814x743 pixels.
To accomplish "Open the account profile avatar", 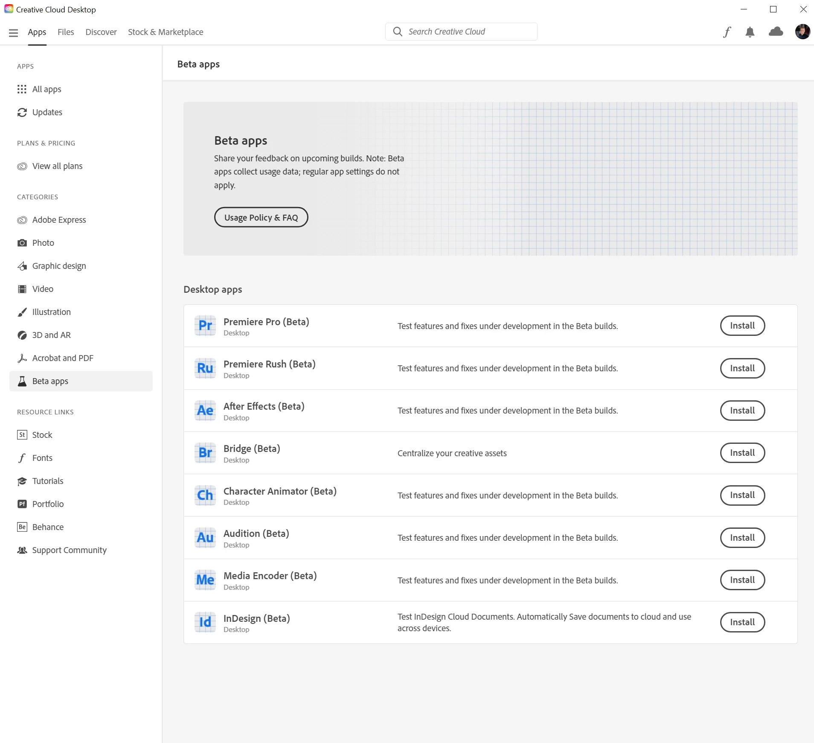I will [x=802, y=32].
